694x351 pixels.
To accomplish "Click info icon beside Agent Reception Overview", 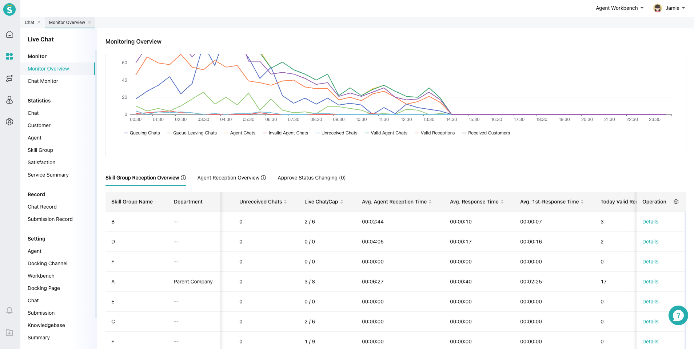I will [x=263, y=178].
